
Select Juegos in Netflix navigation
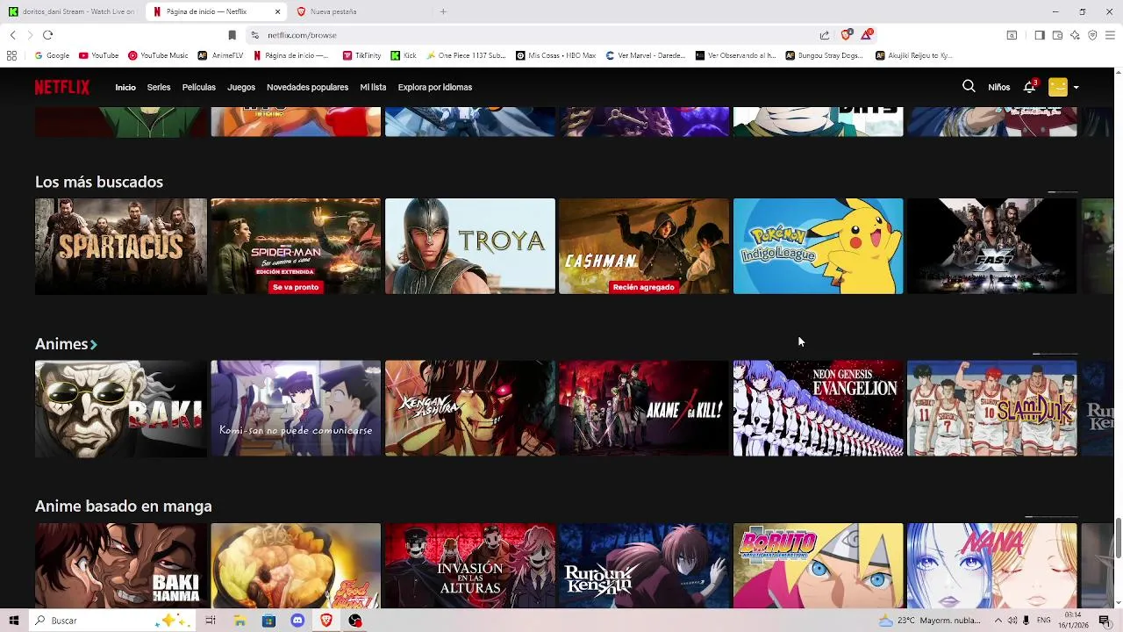pyautogui.click(x=241, y=87)
